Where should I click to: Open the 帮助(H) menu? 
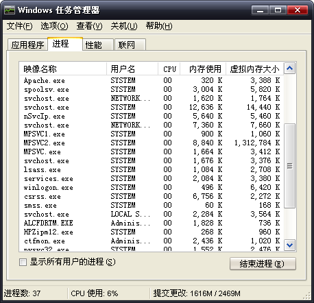(x=159, y=26)
